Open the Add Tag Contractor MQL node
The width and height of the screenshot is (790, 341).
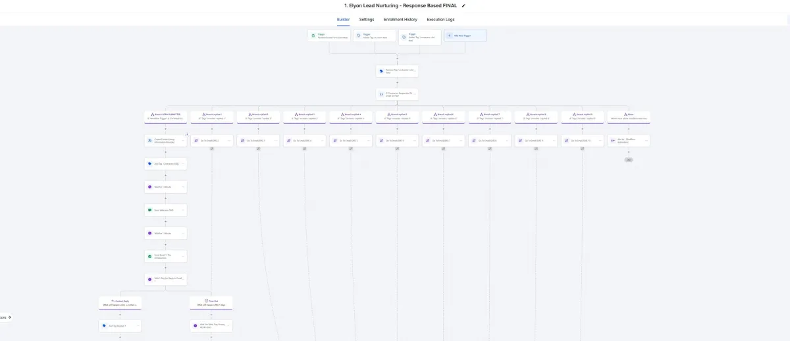(166, 163)
